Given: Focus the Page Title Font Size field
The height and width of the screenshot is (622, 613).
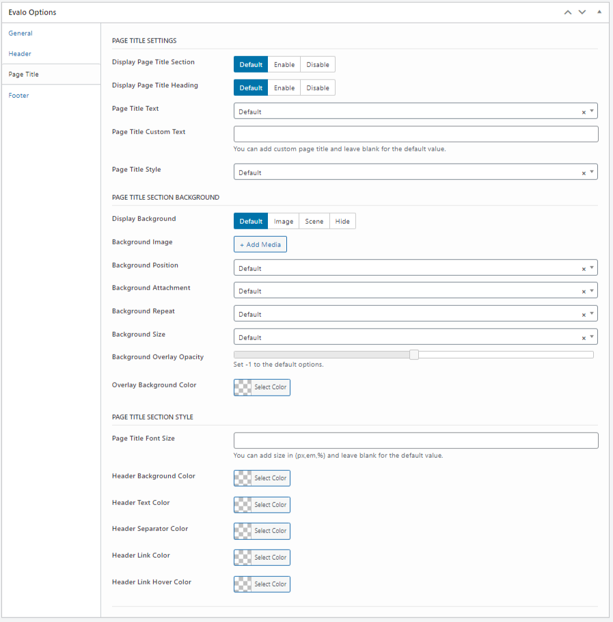Looking at the screenshot, I should [x=416, y=441].
